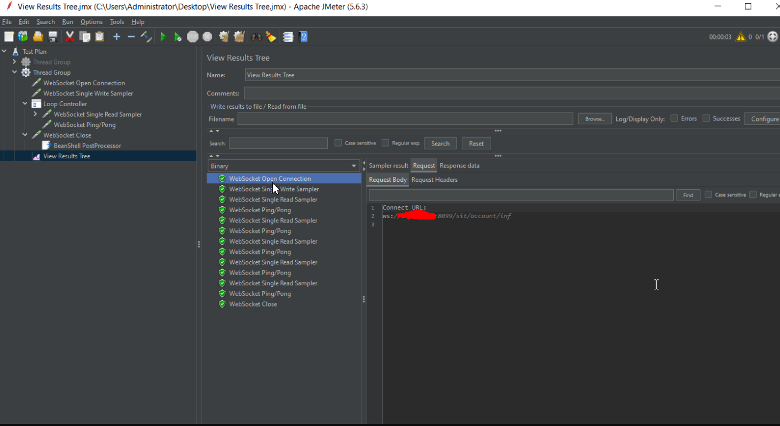
Task: Toggle the Errors checkbox
Action: 674,118
